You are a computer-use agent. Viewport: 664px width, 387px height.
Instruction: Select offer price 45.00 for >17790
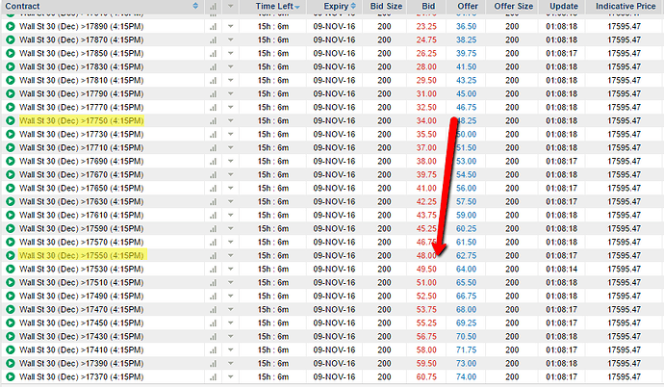pos(466,93)
